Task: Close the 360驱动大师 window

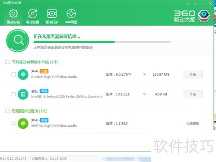Action: coord(210,3)
